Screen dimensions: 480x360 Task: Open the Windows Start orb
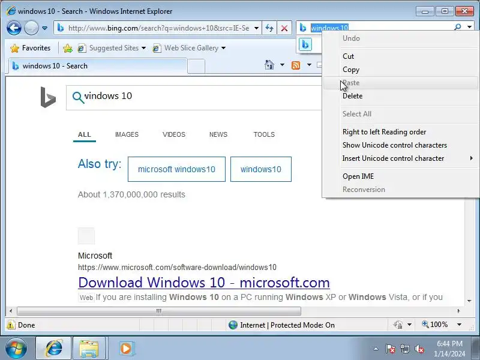pyautogui.click(x=16, y=348)
